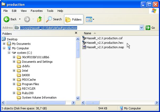Viewport: 160px width, 112px height.
Task: Expand the Program Files folder node
Action: (14, 84)
